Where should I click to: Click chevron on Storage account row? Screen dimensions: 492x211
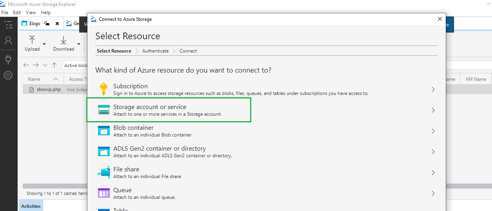(x=433, y=110)
